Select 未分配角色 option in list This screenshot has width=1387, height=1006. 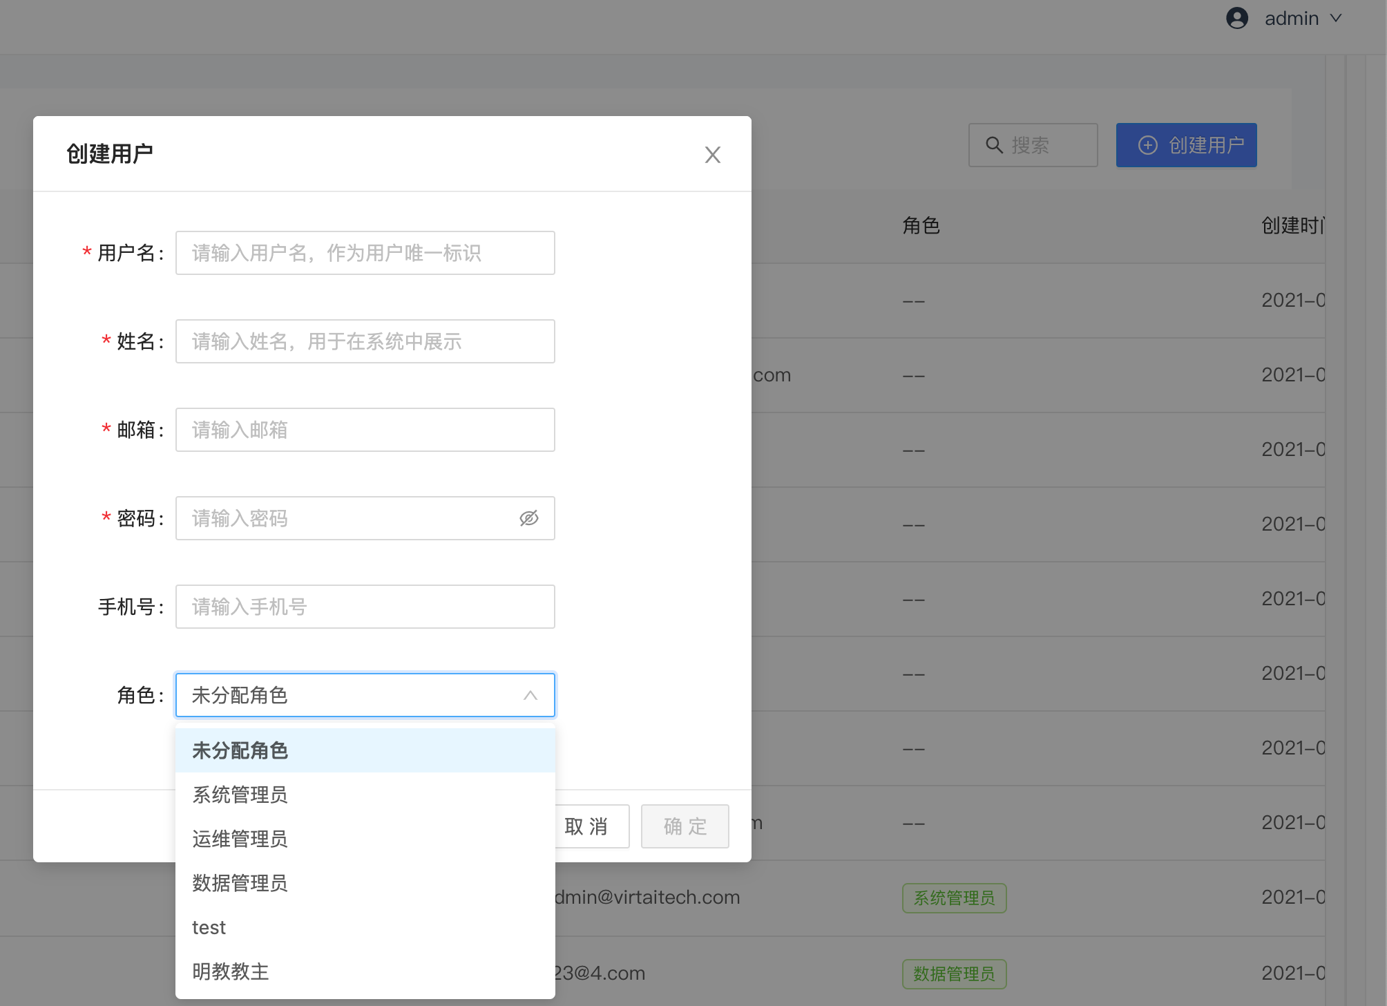point(365,750)
